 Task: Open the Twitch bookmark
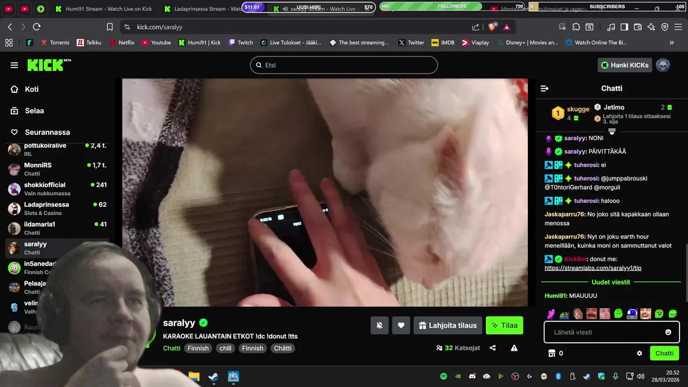[x=240, y=42]
